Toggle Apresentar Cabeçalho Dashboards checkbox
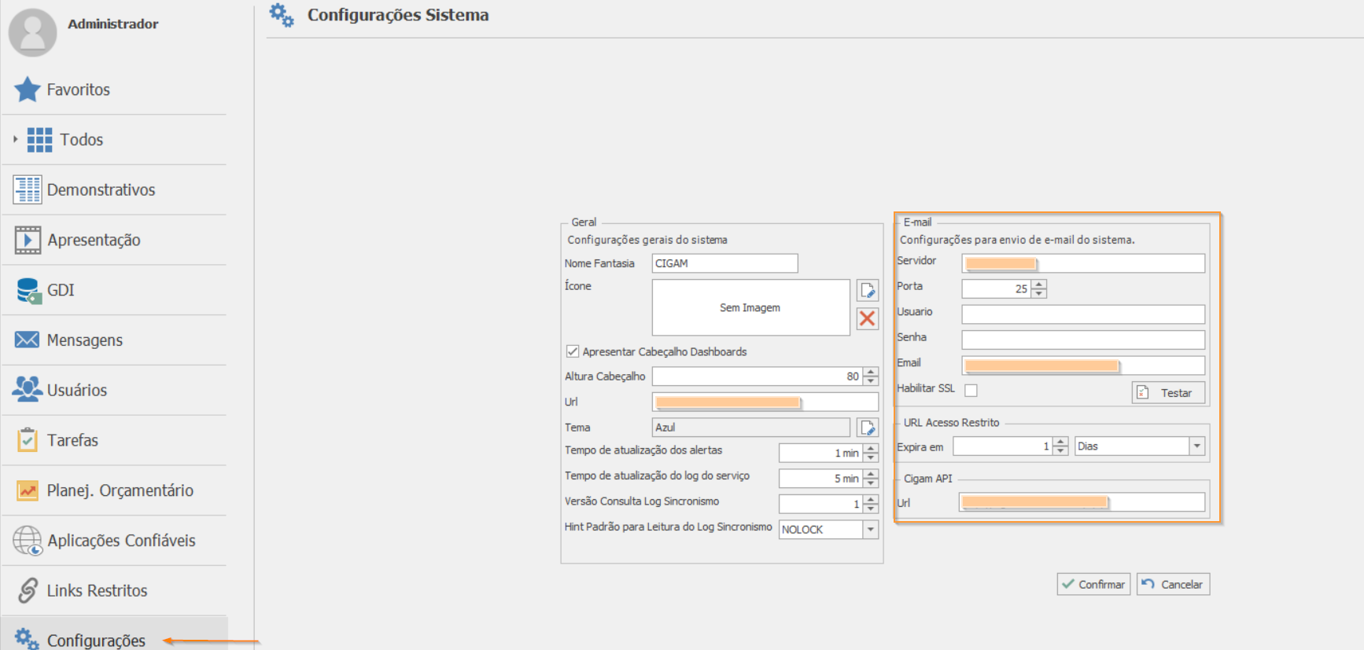 coord(573,351)
